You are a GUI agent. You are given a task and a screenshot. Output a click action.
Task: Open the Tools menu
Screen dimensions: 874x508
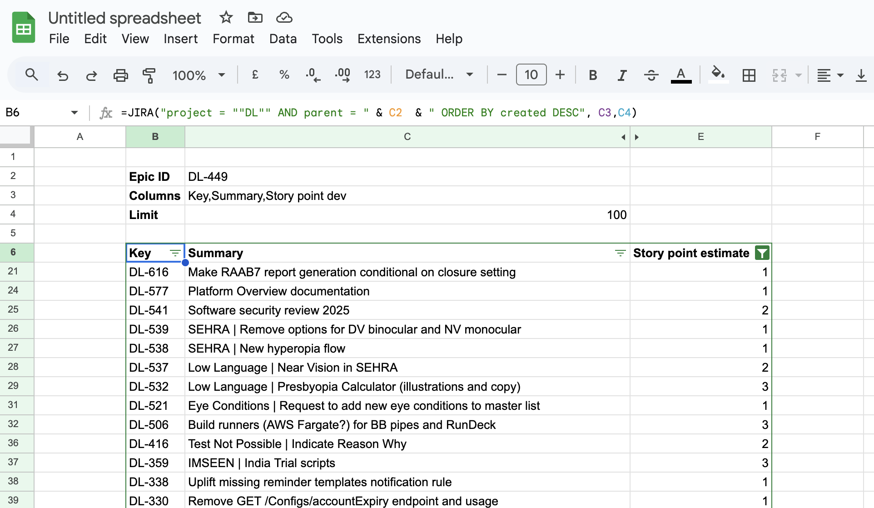327,39
